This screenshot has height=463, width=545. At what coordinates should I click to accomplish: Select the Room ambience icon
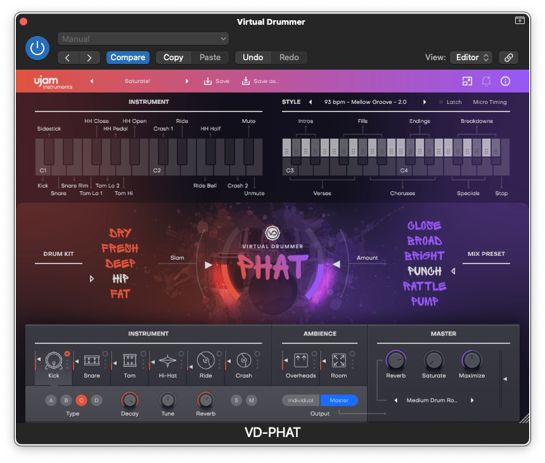tap(339, 360)
